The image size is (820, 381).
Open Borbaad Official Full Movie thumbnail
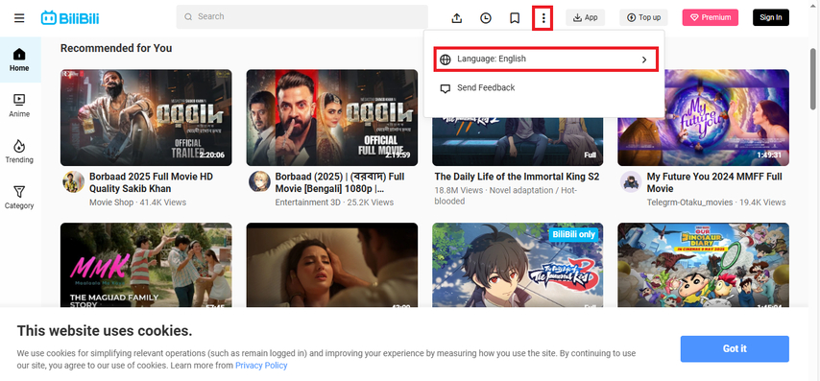[x=332, y=118]
